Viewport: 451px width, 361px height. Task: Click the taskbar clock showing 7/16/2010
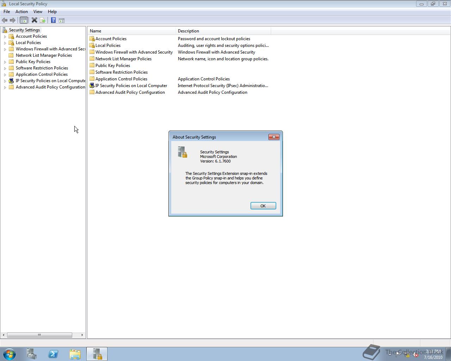pyautogui.click(x=433, y=354)
